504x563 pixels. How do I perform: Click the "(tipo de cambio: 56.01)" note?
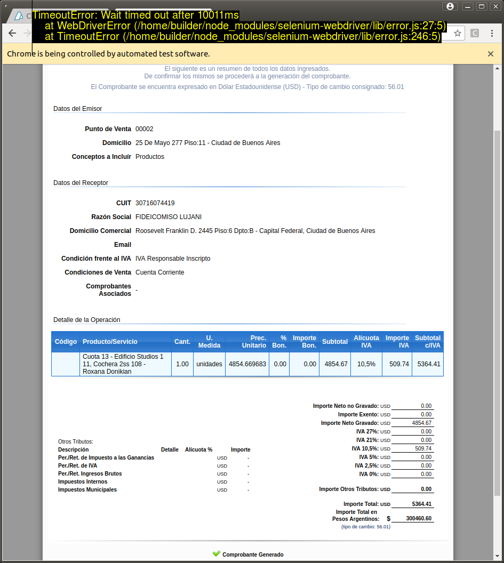point(366,527)
